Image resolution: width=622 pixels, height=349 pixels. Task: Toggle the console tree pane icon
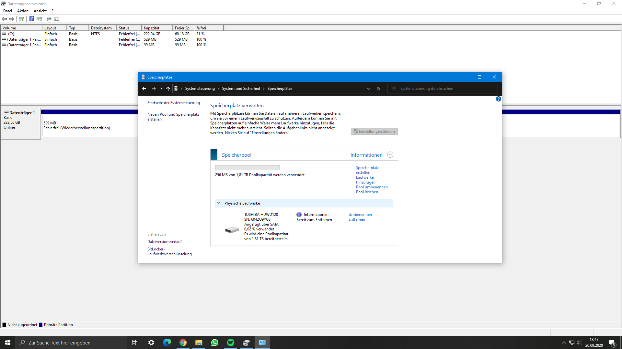coord(21,19)
